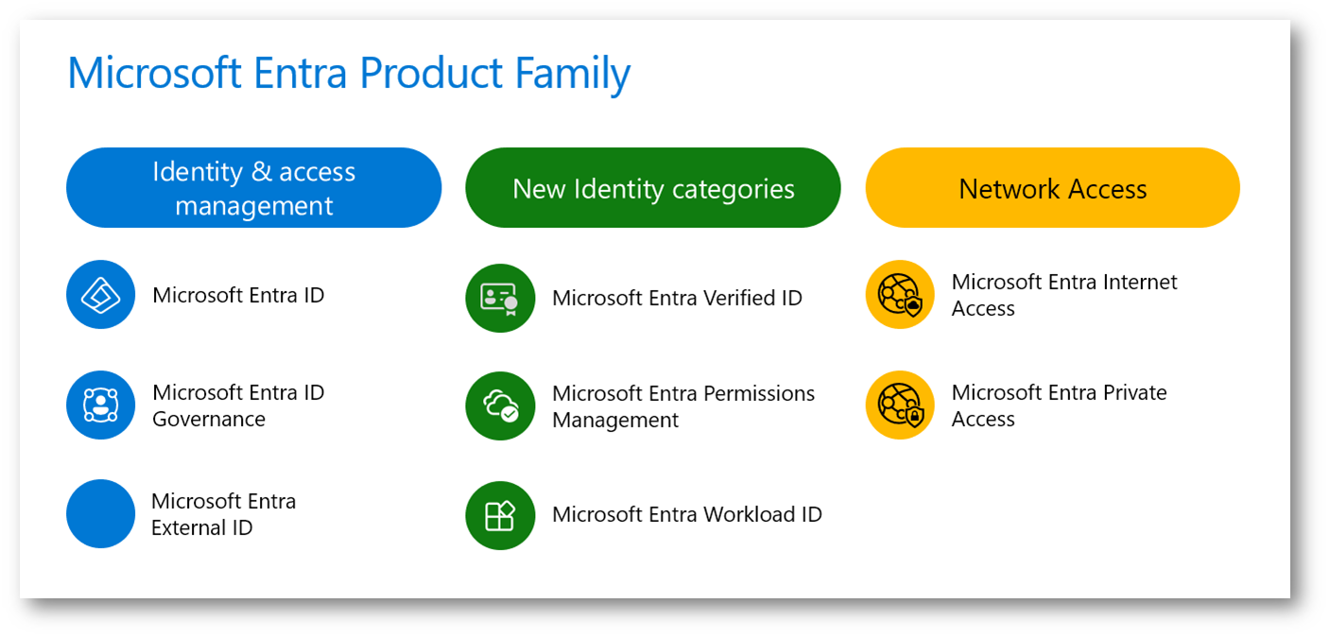Click the blank blue circle beside External ID
The width and height of the screenshot is (1330, 638).
pyautogui.click(x=100, y=513)
